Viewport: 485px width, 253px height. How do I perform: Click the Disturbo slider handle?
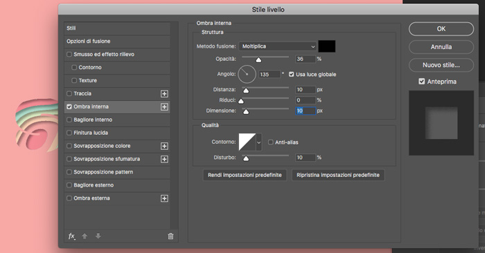tap(246, 158)
